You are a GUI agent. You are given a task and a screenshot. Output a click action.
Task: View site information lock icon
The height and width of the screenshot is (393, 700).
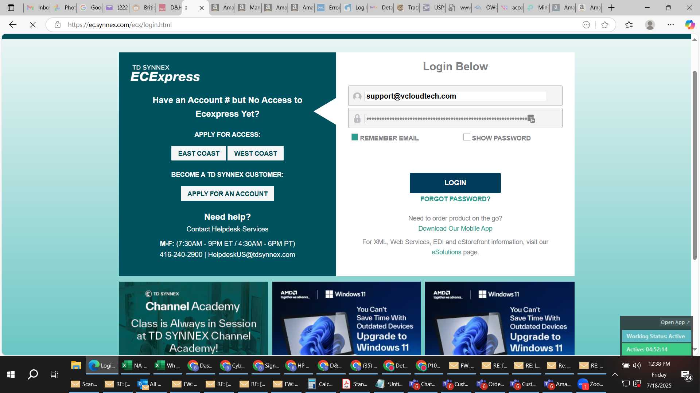tap(57, 25)
